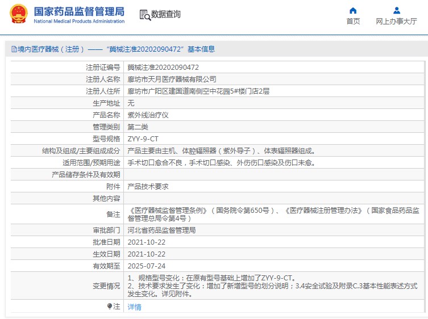Click structure text 产品主要由主机

[x=221, y=151]
